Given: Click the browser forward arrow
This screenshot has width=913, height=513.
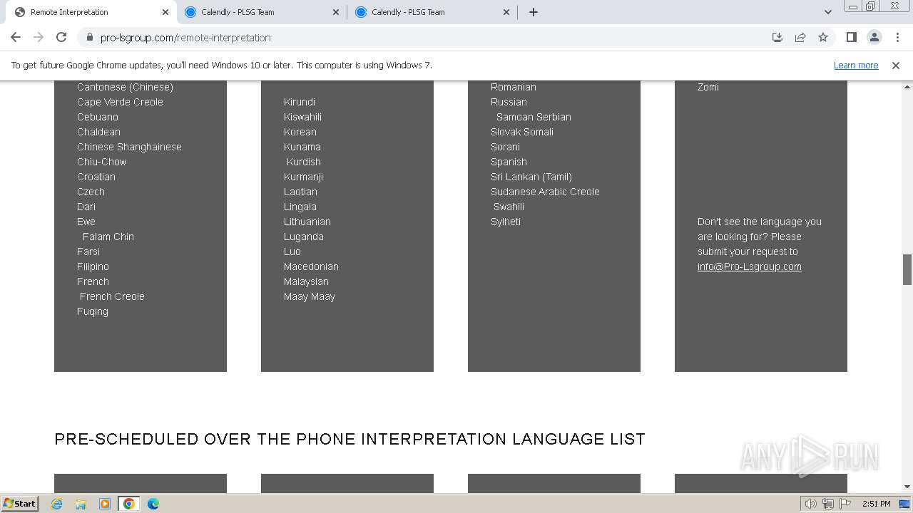Looking at the screenshot, I should 39,37.
